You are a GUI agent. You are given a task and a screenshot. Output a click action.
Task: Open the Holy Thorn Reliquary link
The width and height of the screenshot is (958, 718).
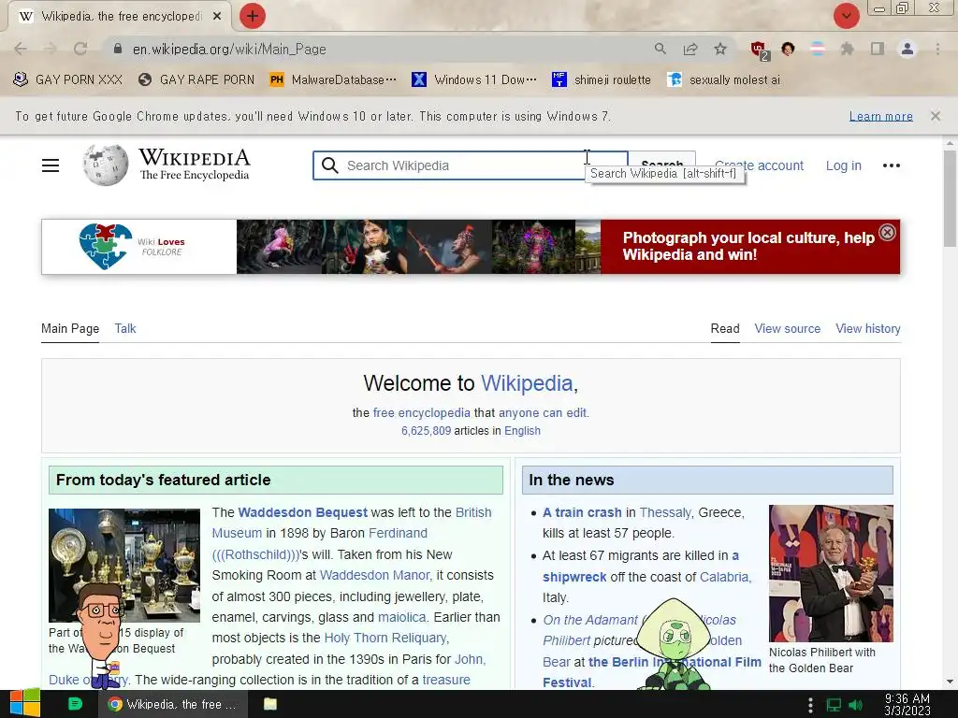(386, 638)
